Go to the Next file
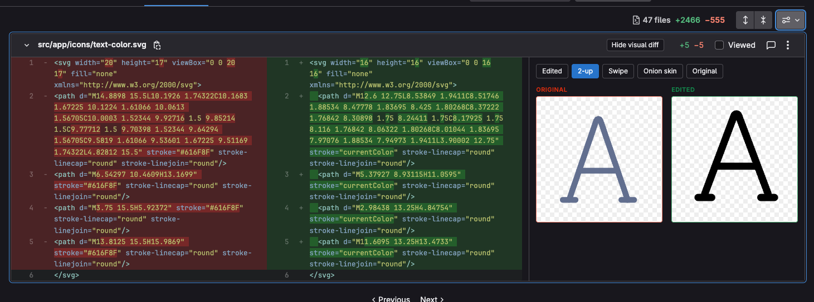The height and width of the screenshot is (302, 814). point(432,299)
